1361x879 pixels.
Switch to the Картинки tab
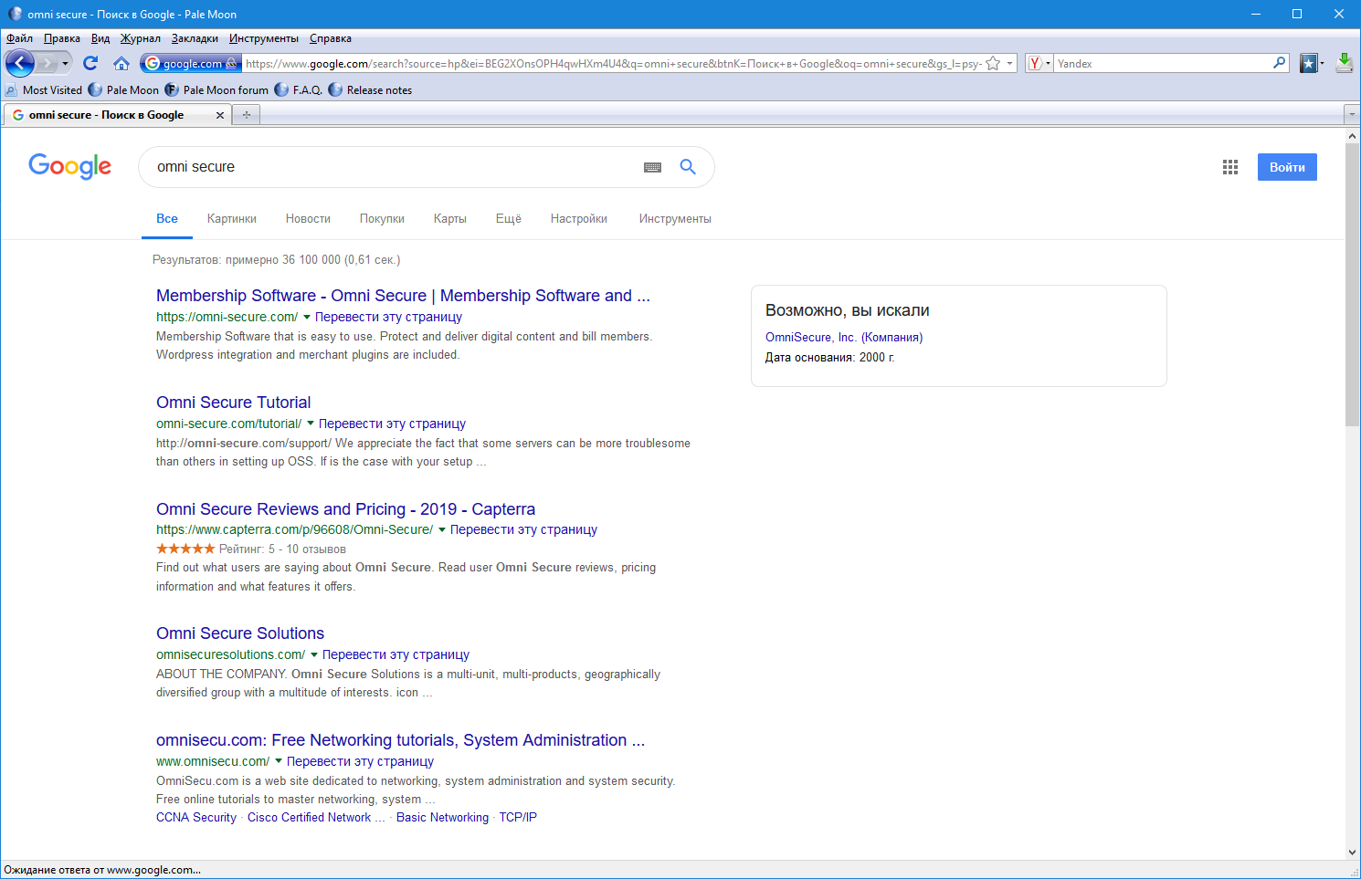coord(232,219)
